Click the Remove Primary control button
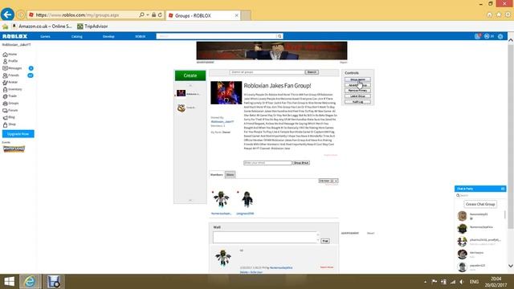 pyautogui.click(x=357, y=91)
